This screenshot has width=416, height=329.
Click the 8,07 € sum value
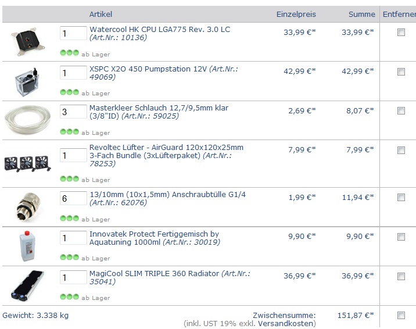pos(360,110)
